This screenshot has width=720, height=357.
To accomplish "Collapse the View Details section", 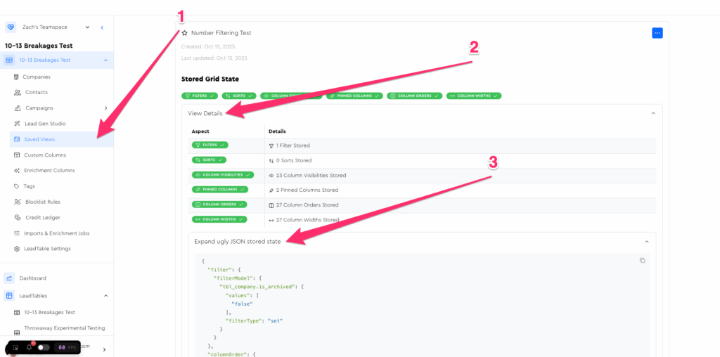I will coord(652,113).
